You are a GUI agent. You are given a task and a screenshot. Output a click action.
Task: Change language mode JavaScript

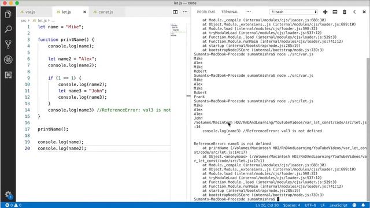click(338, 205)
